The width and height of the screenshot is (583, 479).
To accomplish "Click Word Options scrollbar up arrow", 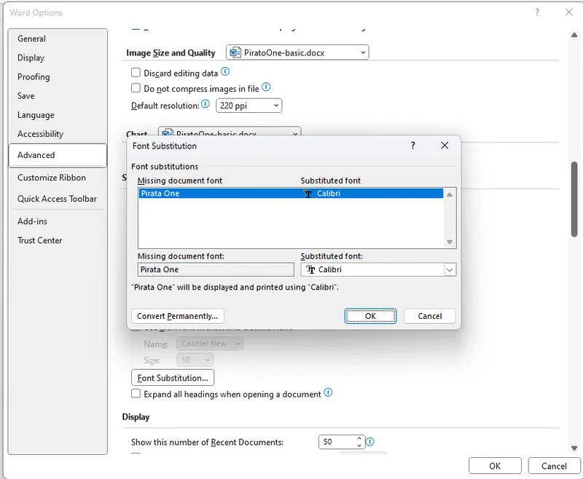I will point(574,35).
